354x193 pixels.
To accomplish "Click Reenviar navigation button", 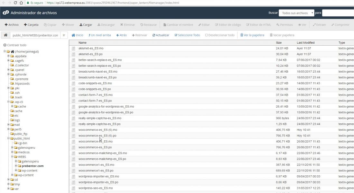I will (x=140, y=35).
